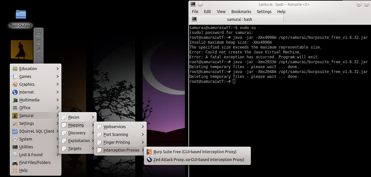Launch Zed Attack Proxy entry
Image resolution: width=371 pixels, height=177 pixels.
point(197,159)
